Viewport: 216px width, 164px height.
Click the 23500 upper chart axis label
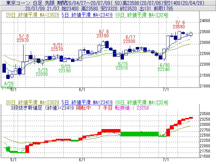[205, 32]
